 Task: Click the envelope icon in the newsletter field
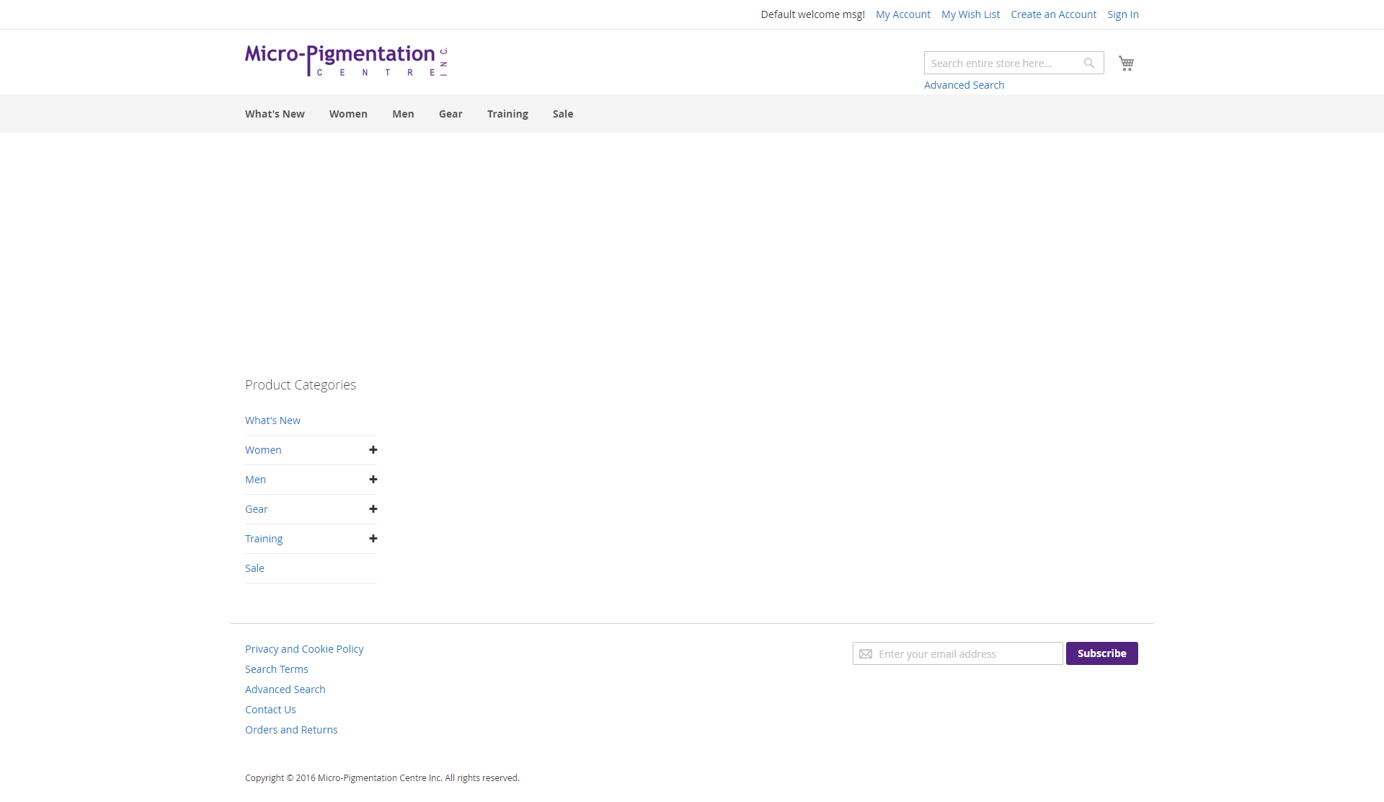pyautogui.click(x=865, y=653)
